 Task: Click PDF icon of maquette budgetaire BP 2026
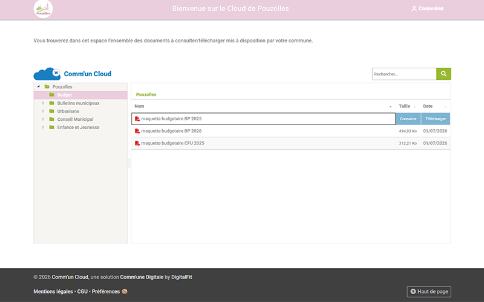click(137, 131)
